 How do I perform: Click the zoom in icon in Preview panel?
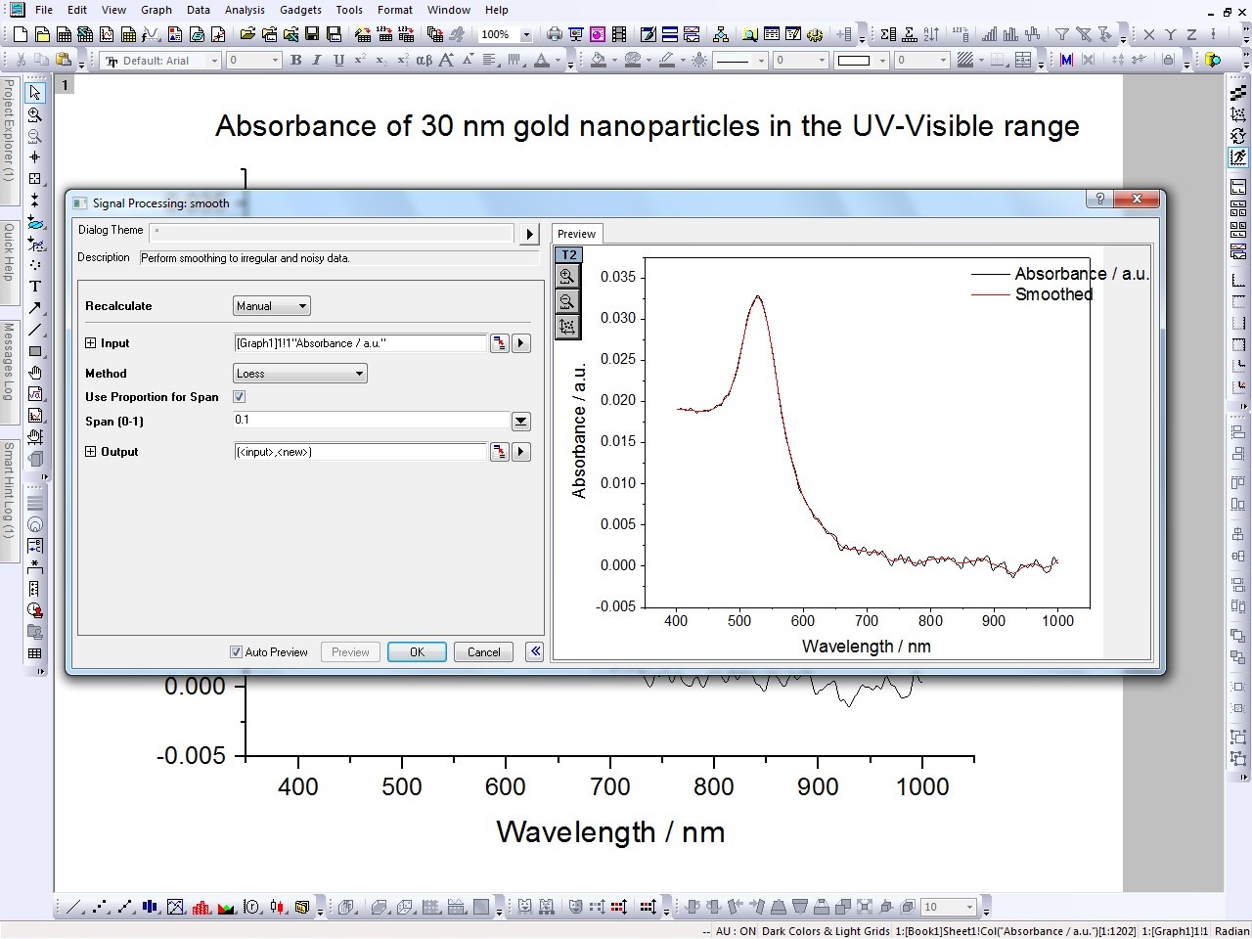point(567,278)
